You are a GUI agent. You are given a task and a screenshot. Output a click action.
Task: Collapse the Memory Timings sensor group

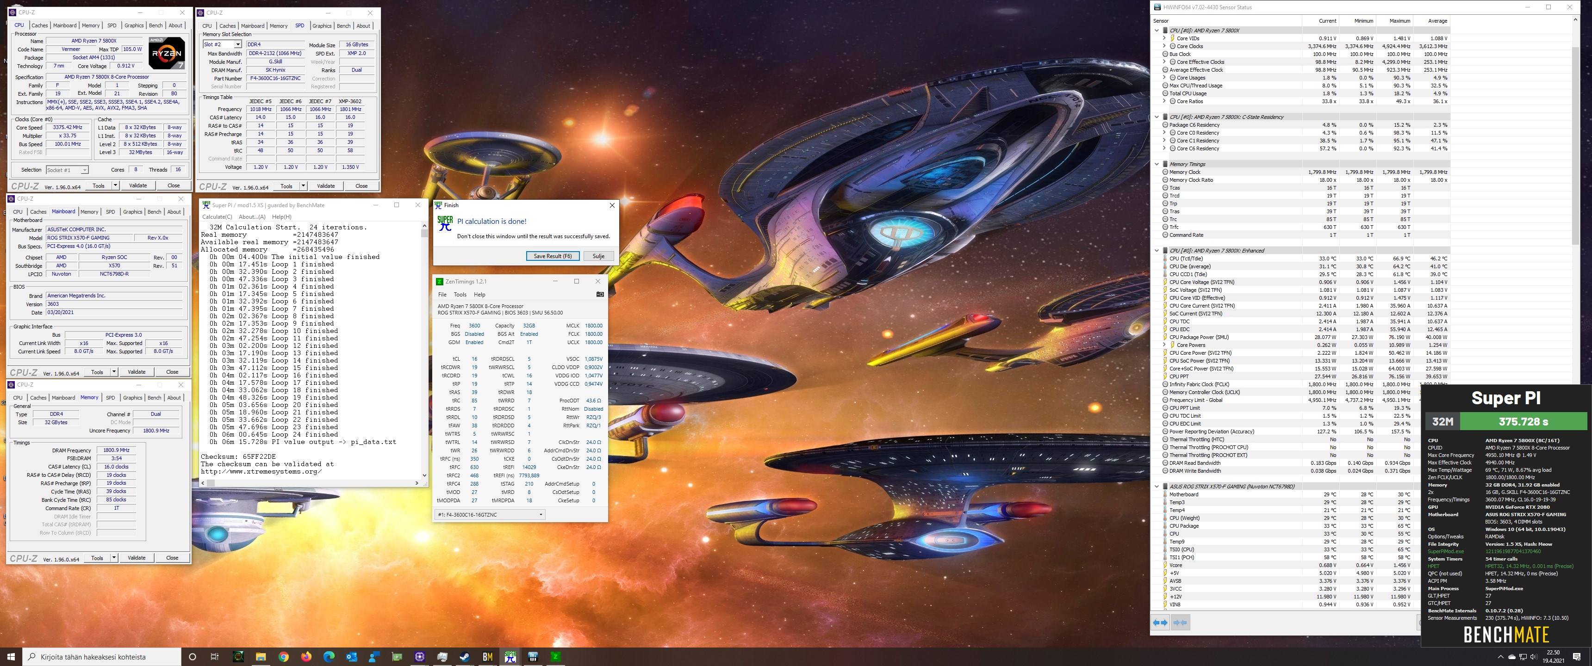tap(1157, 164)
